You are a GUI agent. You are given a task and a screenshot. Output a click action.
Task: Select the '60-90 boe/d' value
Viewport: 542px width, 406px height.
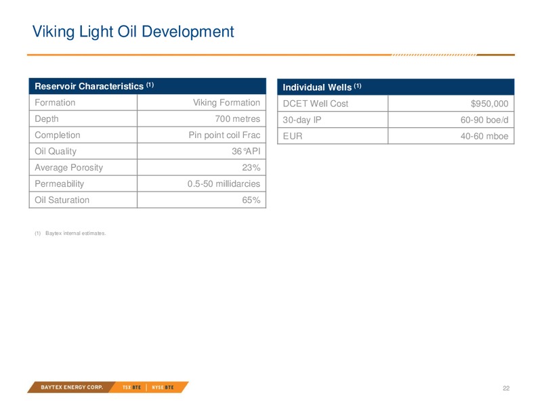coord(484,120)
